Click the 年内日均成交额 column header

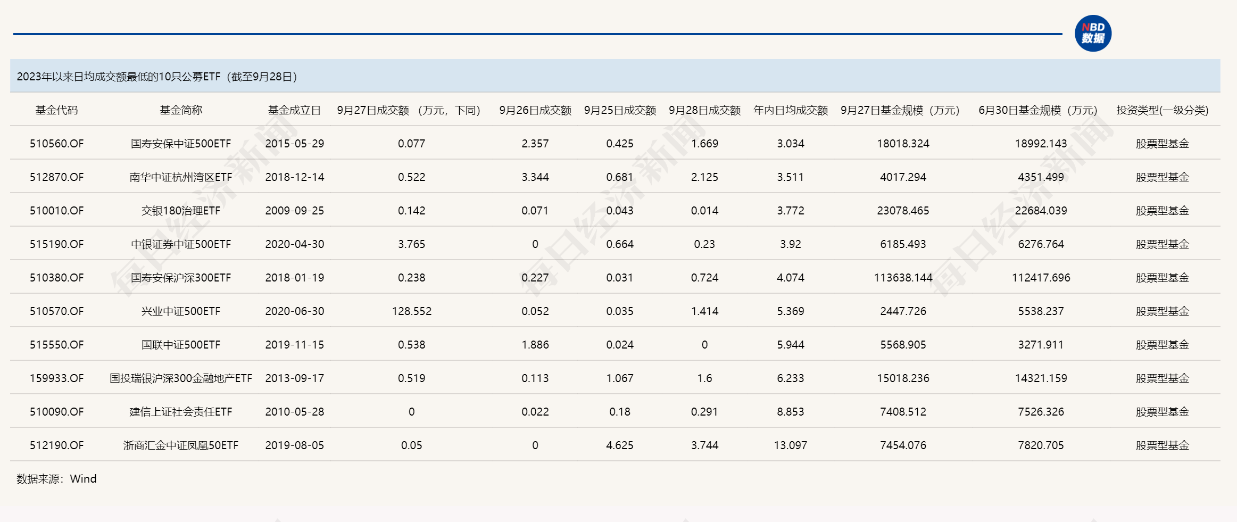point(791,110)
